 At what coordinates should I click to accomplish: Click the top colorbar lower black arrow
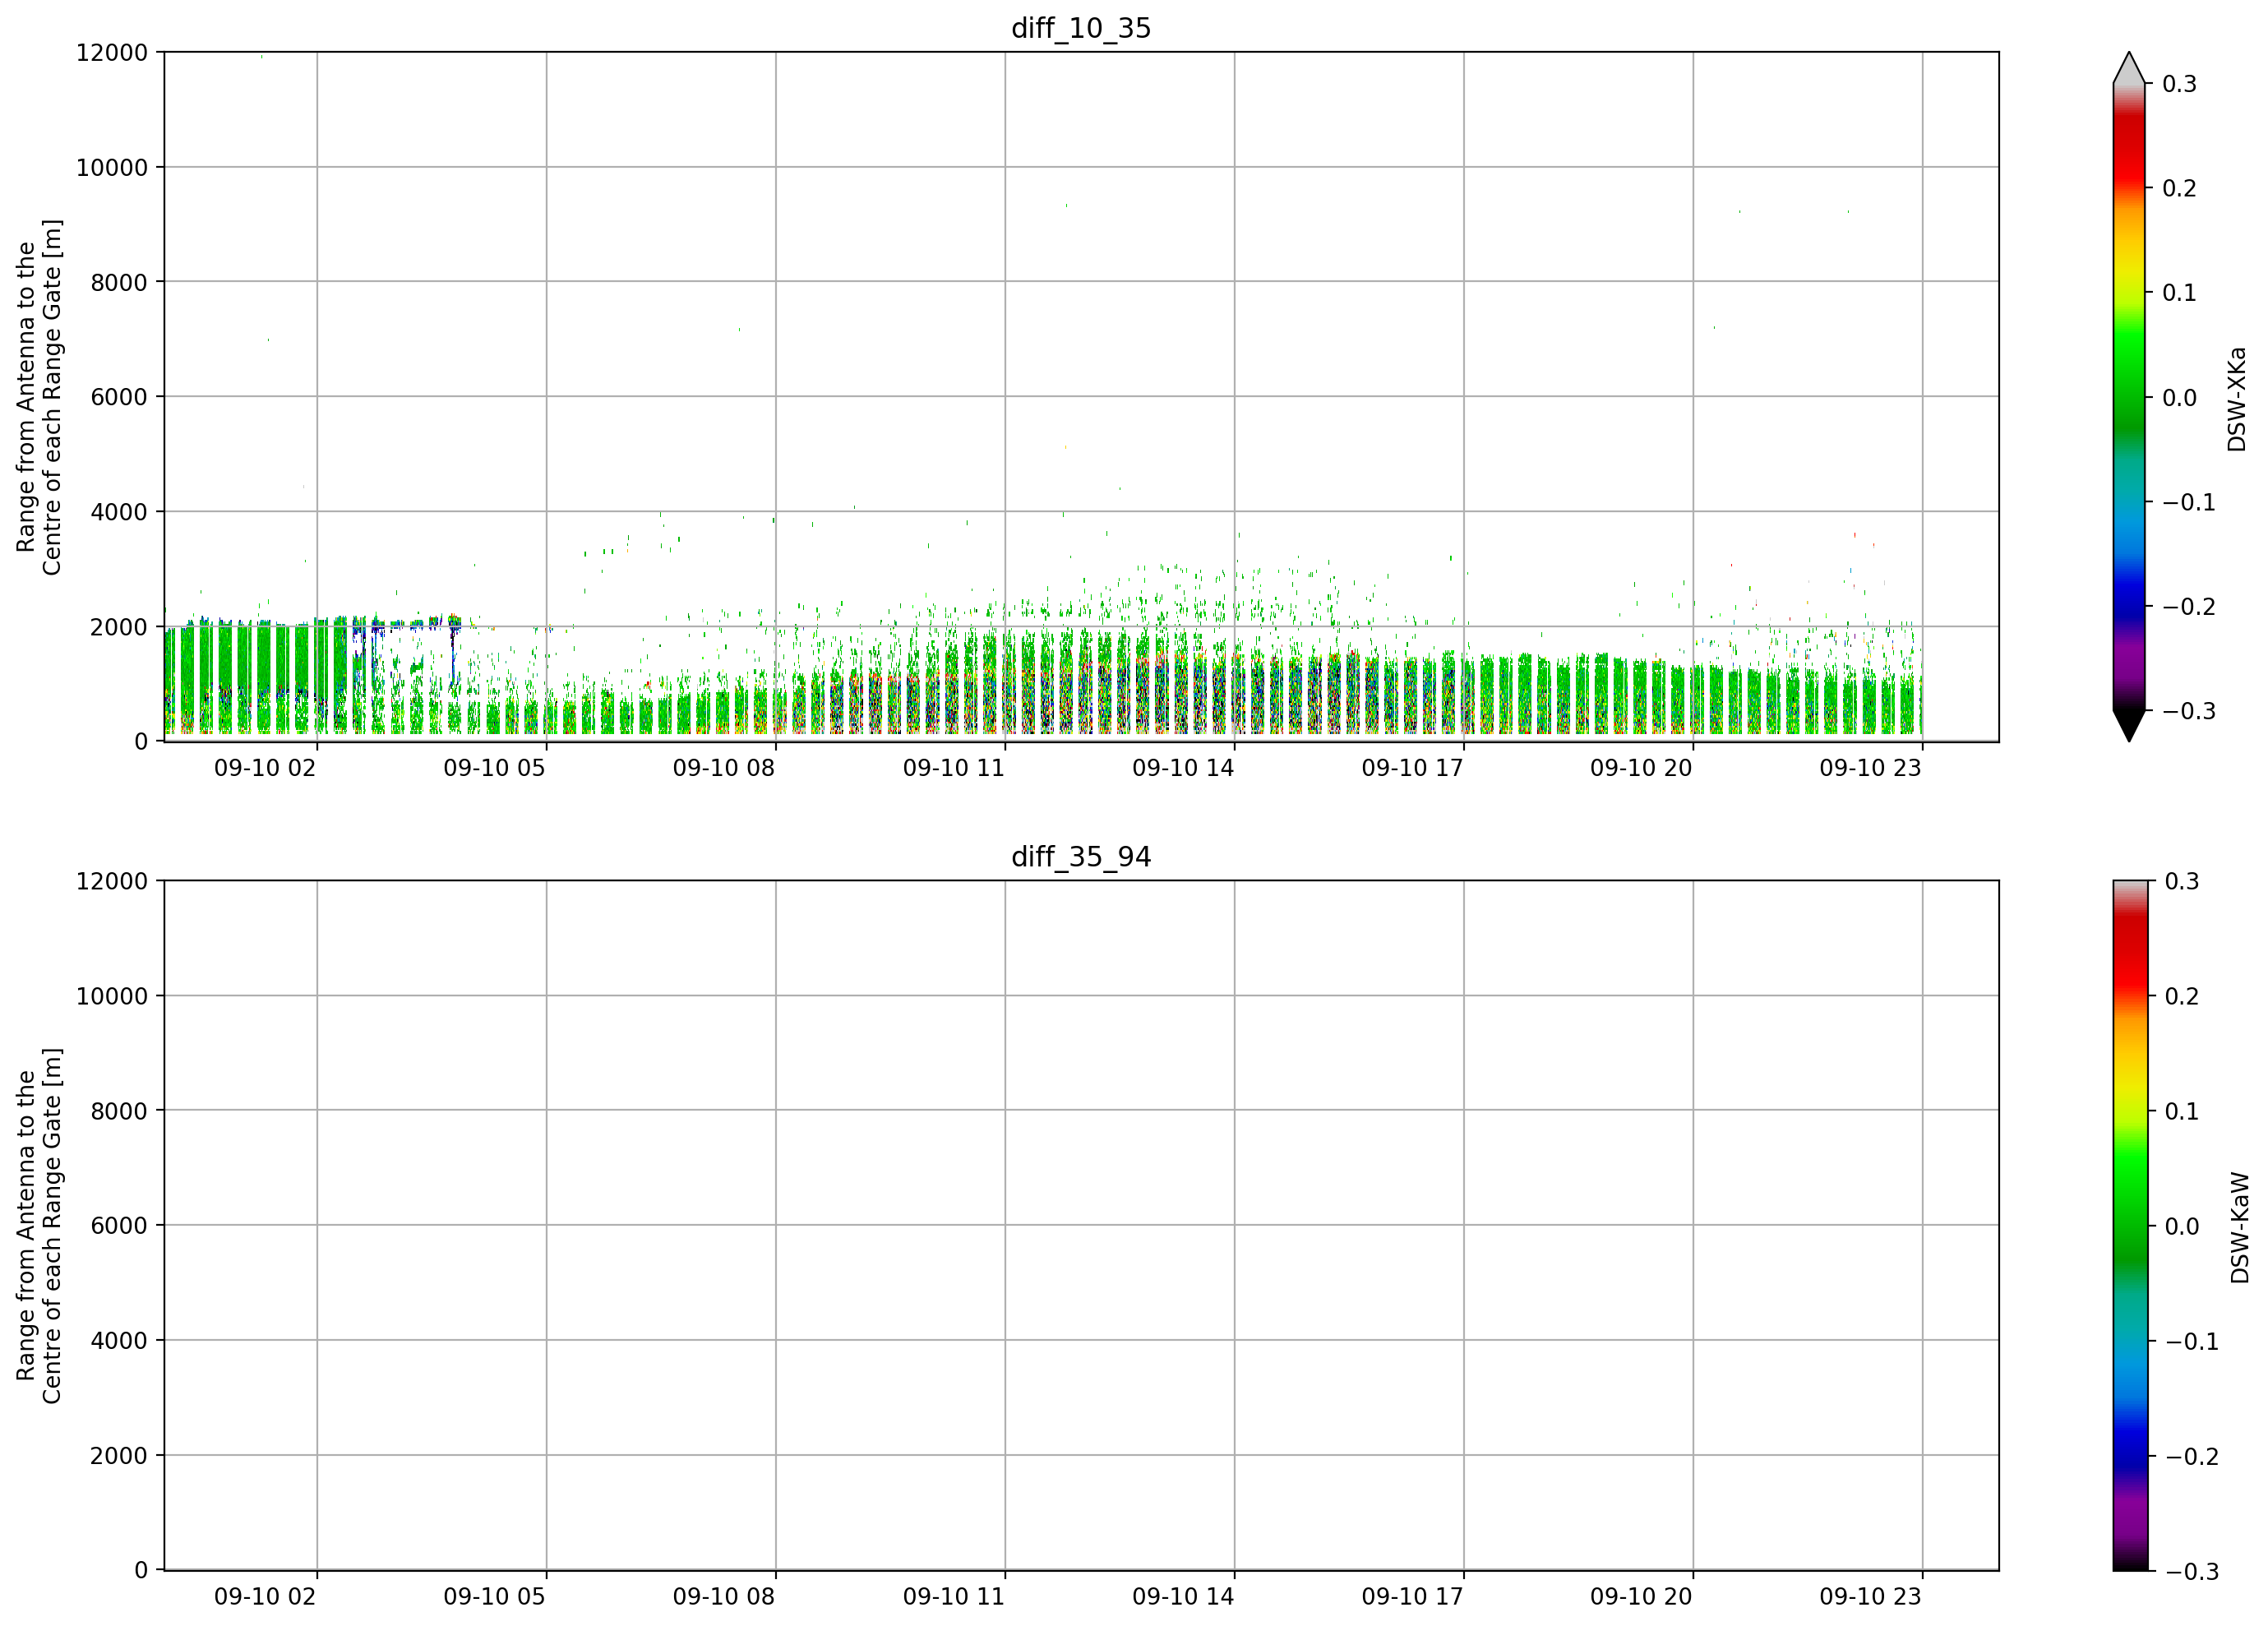coord(2129,726)
